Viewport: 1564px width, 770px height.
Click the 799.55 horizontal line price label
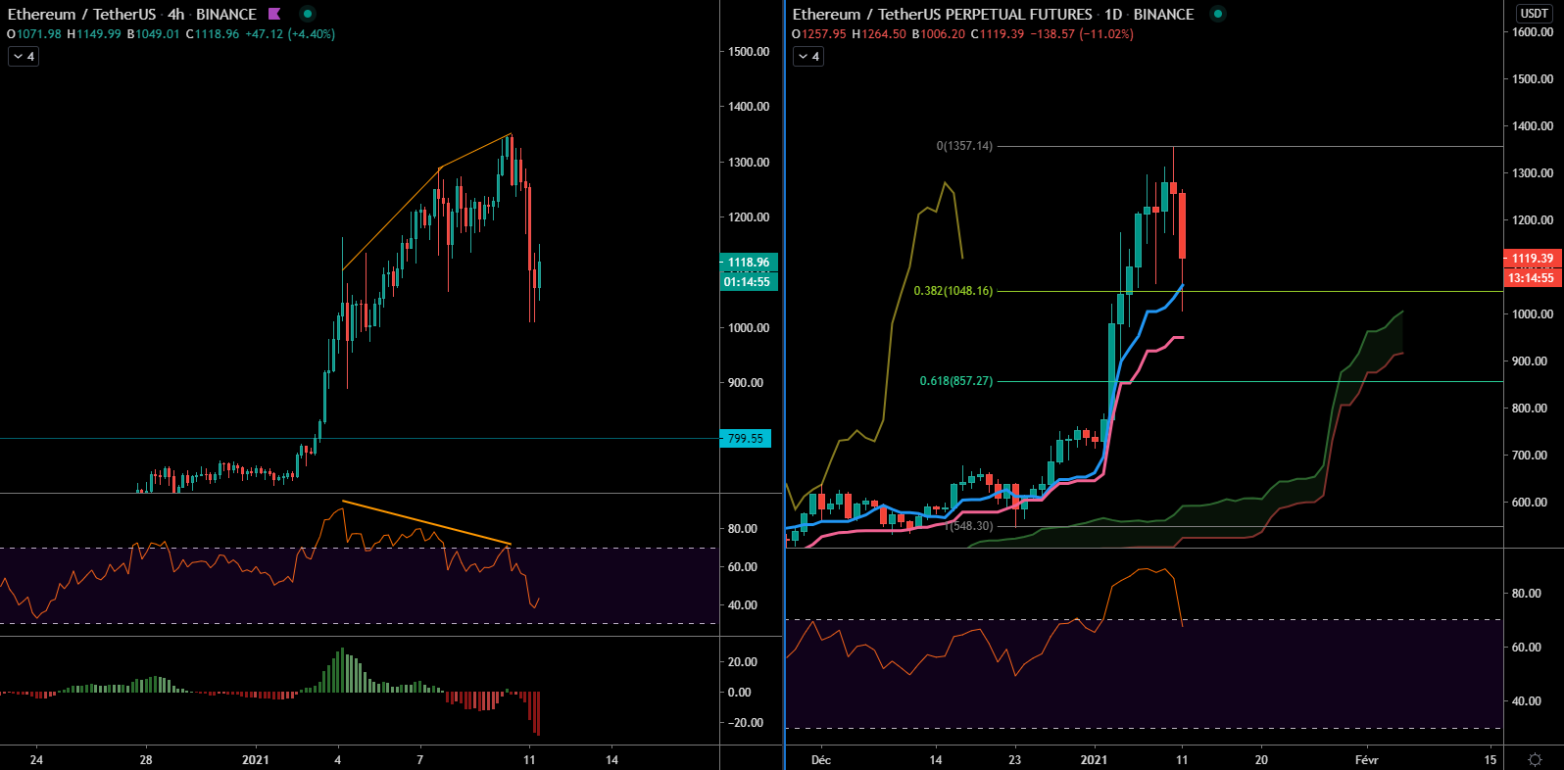point(746,439)
